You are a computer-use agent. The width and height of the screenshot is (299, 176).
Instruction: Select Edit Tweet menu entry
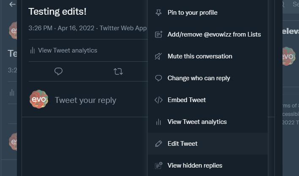pyautogui.click(x=208, y=144)
